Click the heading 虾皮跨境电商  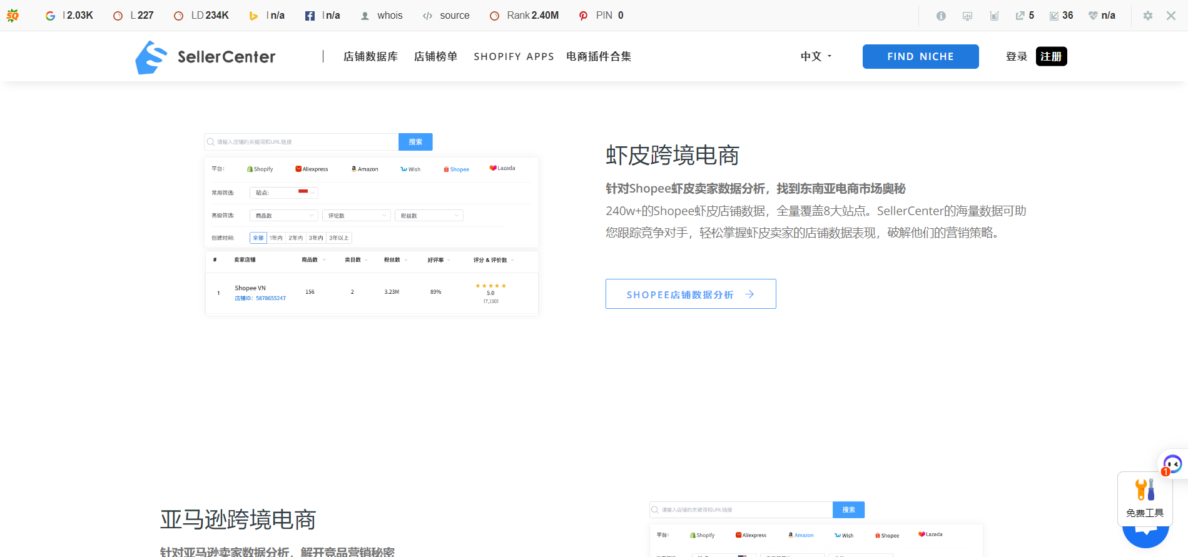[673, 155]
